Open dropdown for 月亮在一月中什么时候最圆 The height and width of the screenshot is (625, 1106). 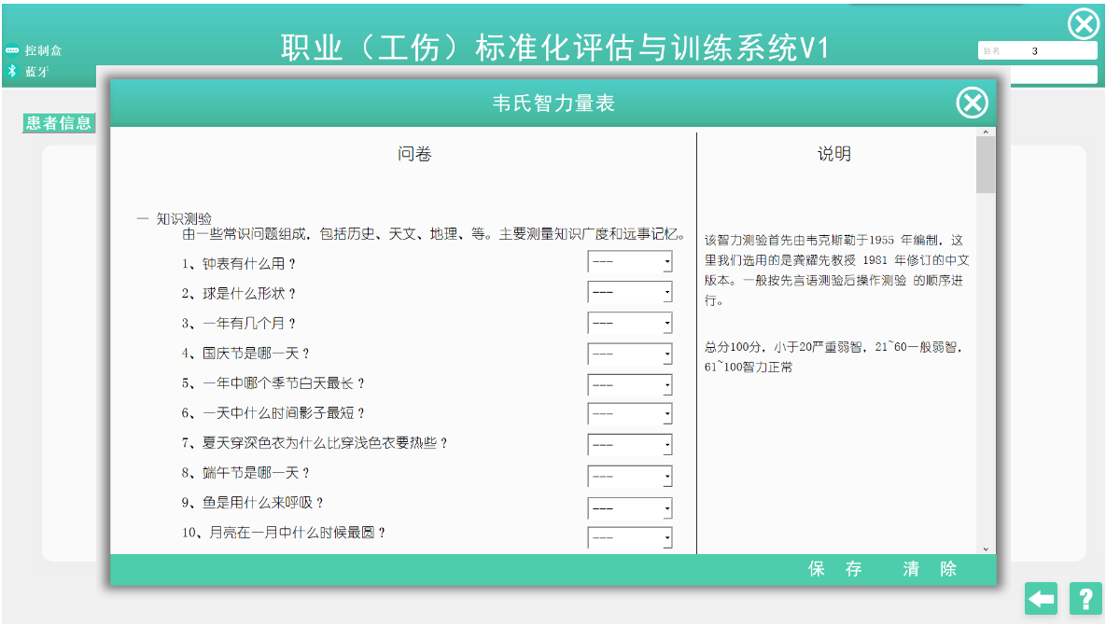coord(667,538)
